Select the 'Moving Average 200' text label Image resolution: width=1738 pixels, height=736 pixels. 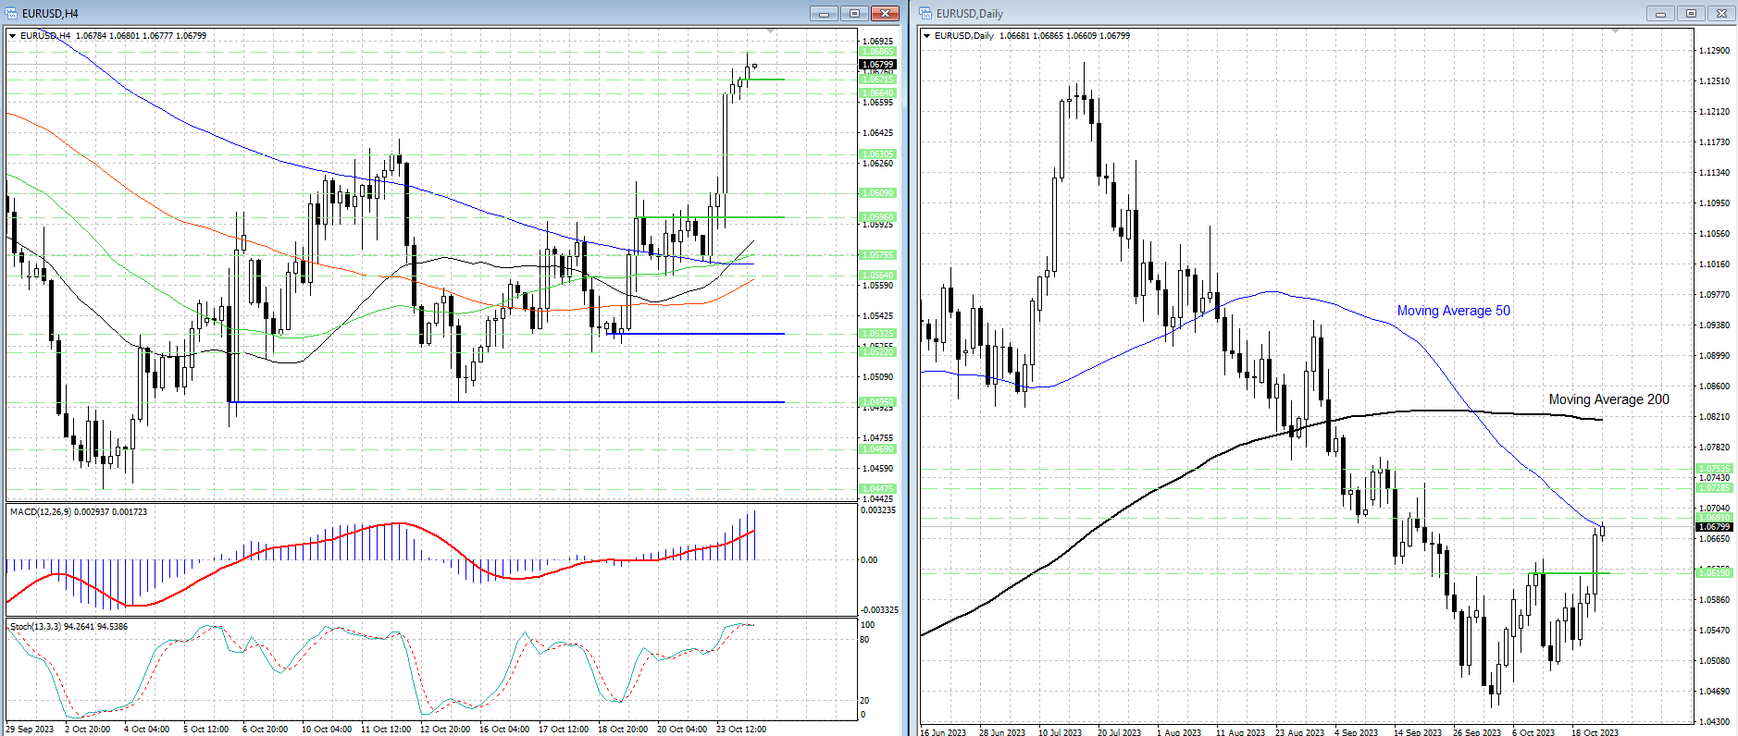[x=1609, y=399]
